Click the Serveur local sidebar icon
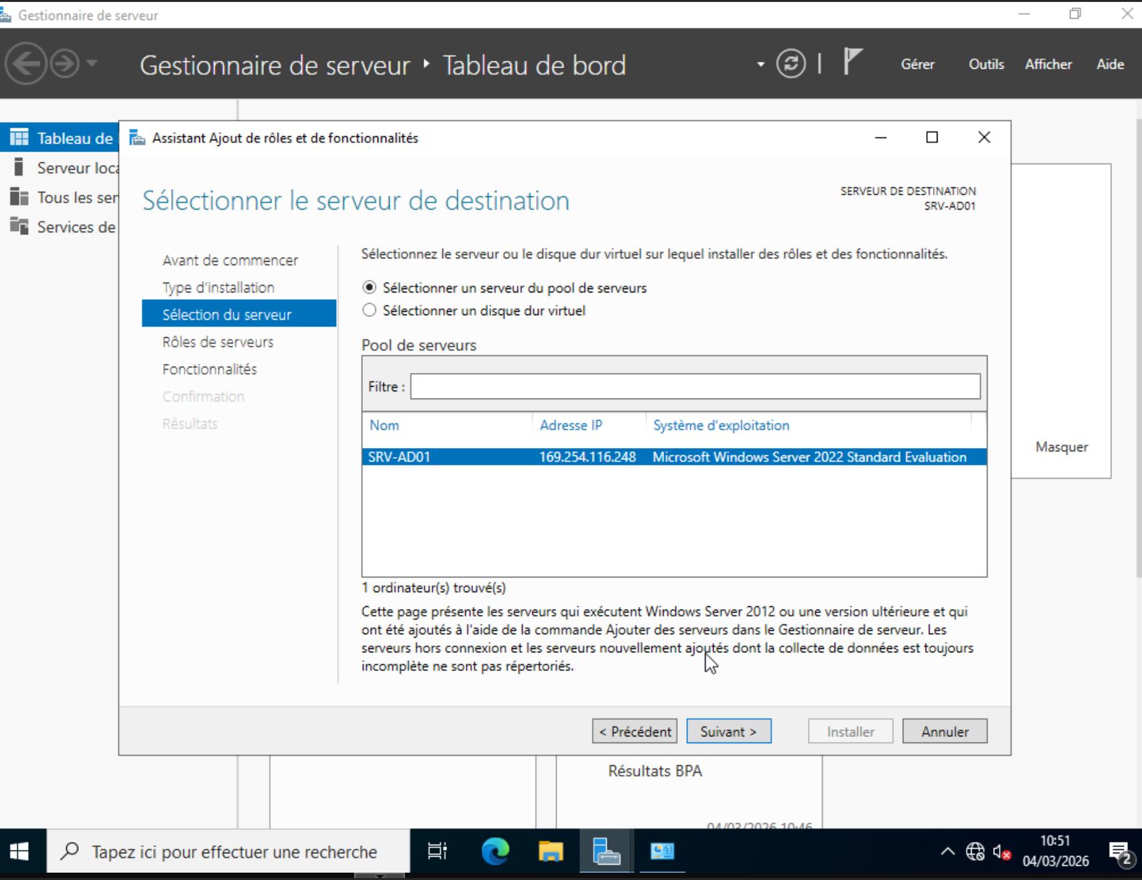 (x=19, y=168)
